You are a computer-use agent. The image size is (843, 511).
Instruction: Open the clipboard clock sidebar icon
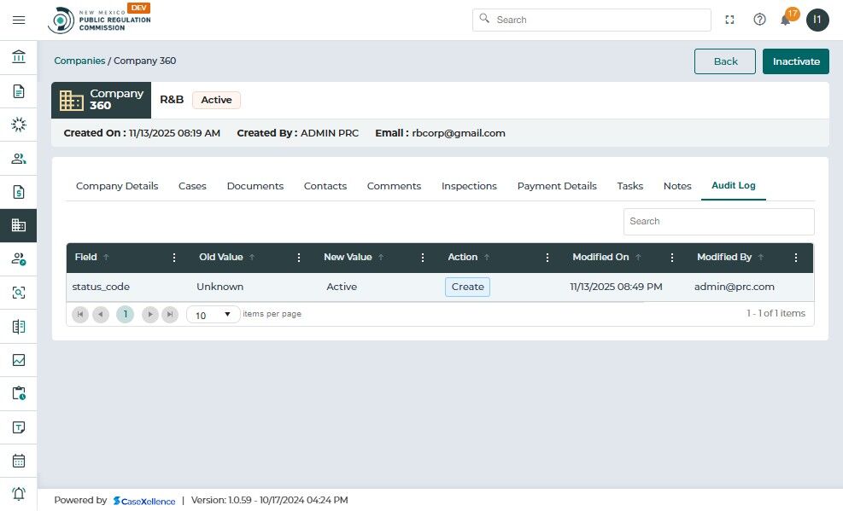(19, 393)
